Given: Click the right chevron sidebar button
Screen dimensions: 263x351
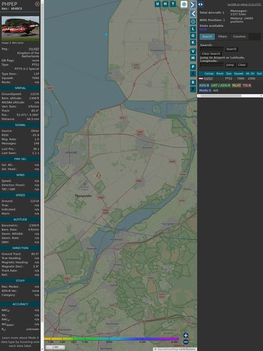Looking at the screenshot, I should click(193, 4).
